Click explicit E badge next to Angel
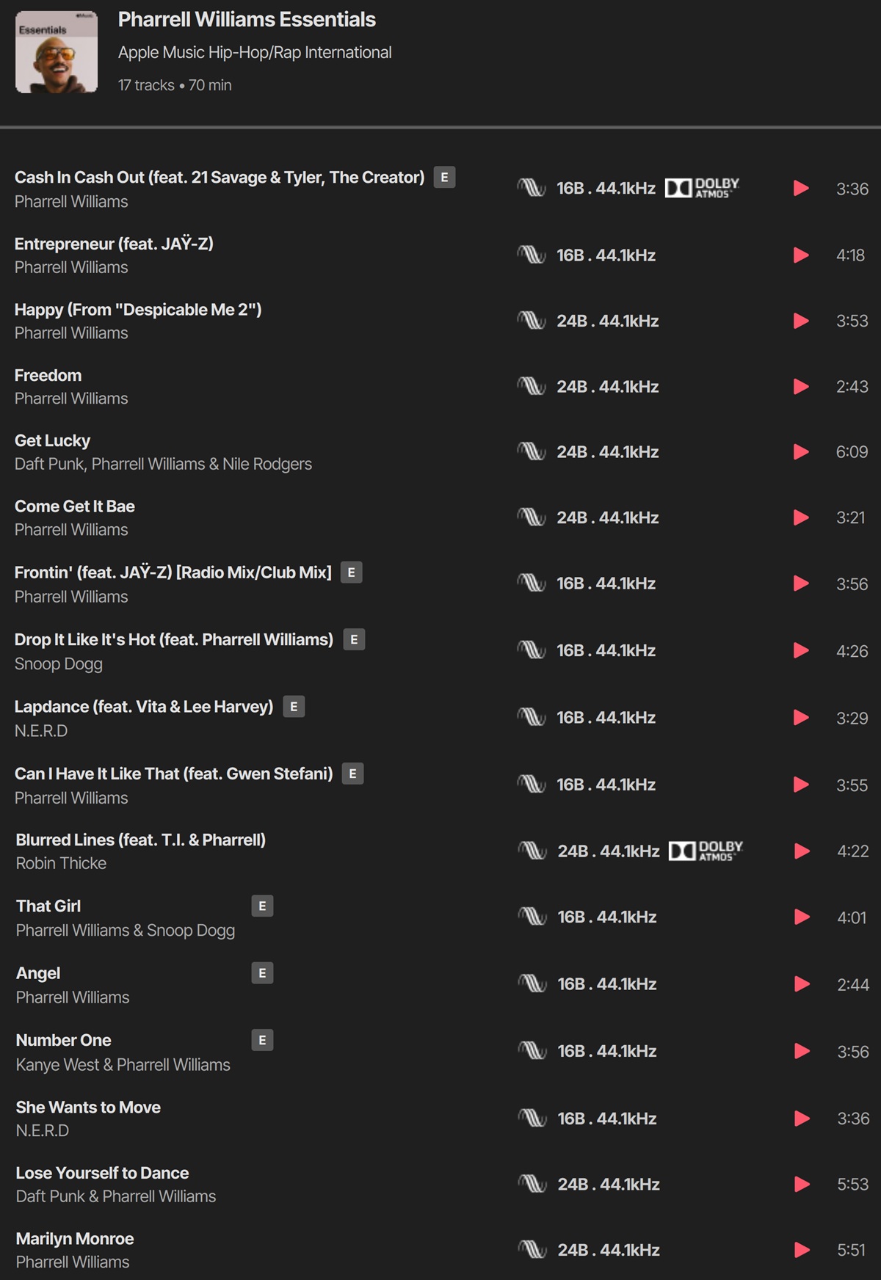The image size is (881, 1280). click(x=262, y=973)
